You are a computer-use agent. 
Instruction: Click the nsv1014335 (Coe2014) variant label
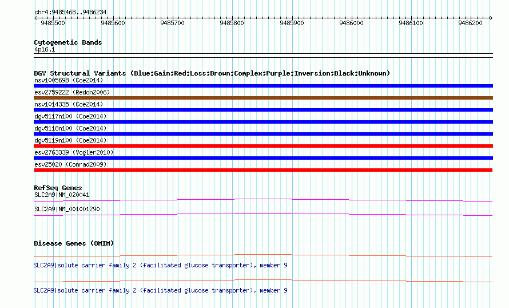(x=69, y=104)
